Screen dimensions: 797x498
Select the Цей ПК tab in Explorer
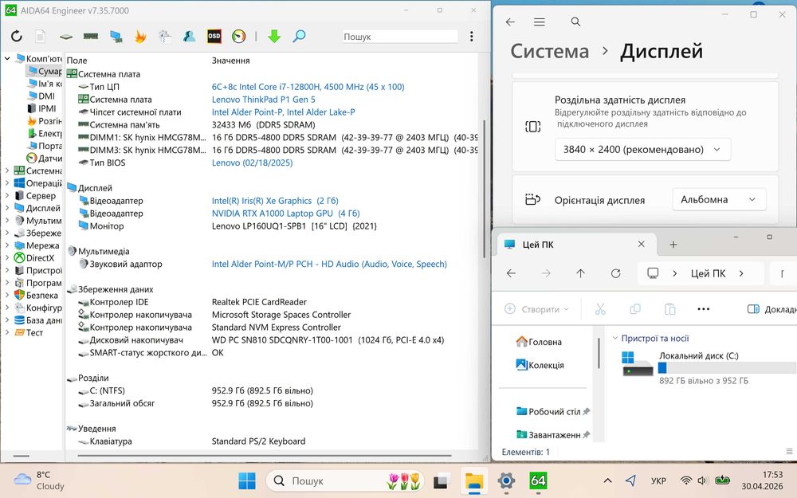575,245
